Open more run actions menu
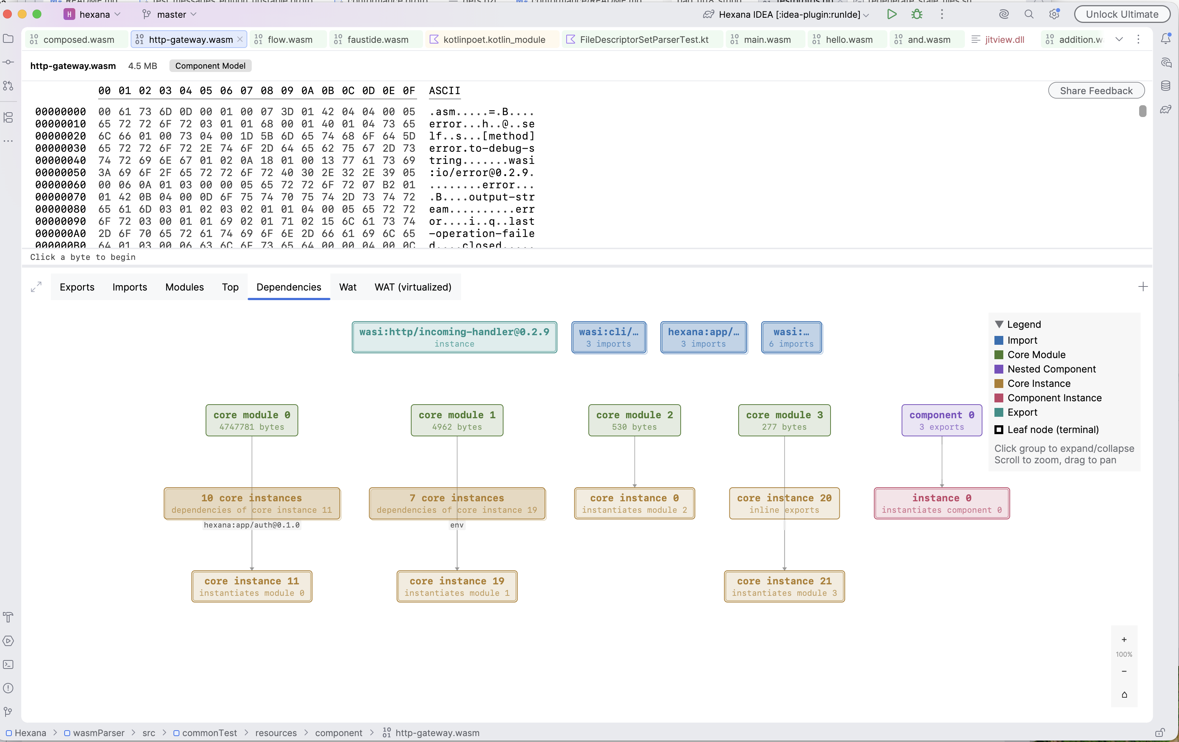1179x742 pixels. point(942,14)
